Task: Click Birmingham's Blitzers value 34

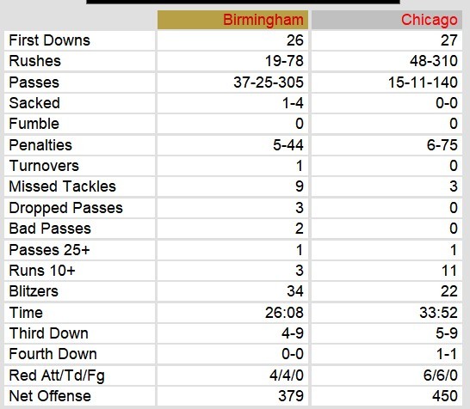Action: [x=295, y=291]
